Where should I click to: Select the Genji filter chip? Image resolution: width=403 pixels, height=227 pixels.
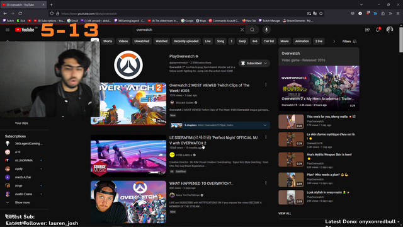pos(242,41)
